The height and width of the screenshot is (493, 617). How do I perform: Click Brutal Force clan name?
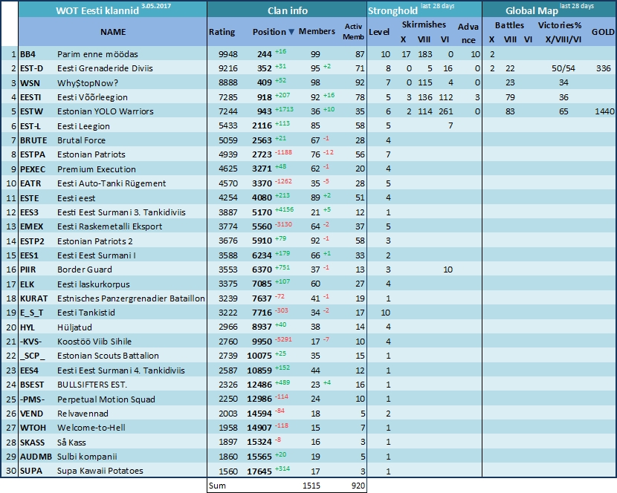click(x=82, y=140)
